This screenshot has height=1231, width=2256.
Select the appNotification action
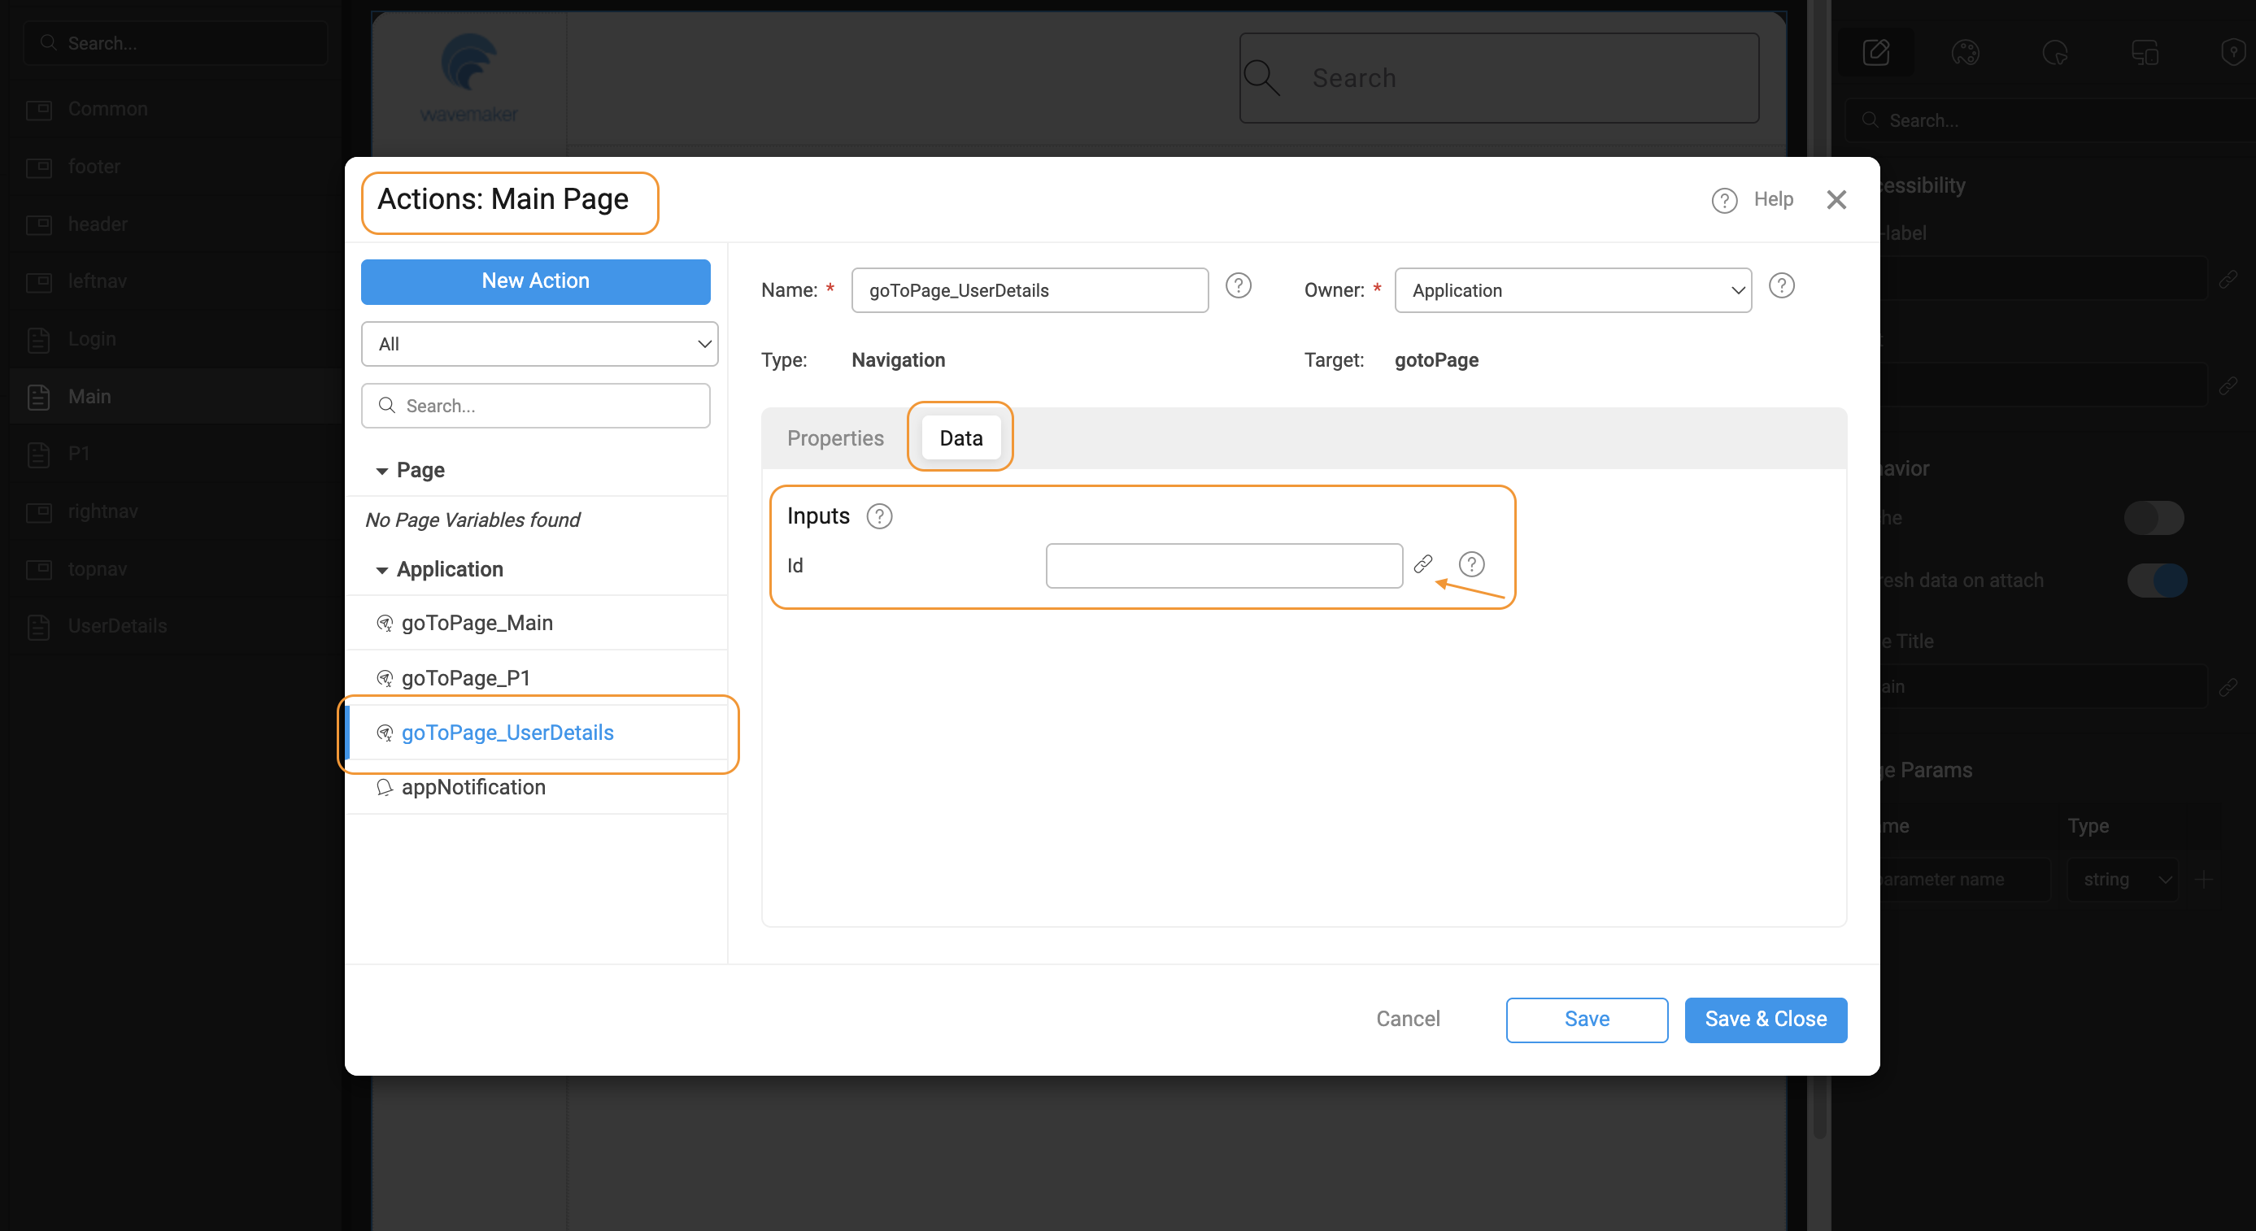coord(473,787)
